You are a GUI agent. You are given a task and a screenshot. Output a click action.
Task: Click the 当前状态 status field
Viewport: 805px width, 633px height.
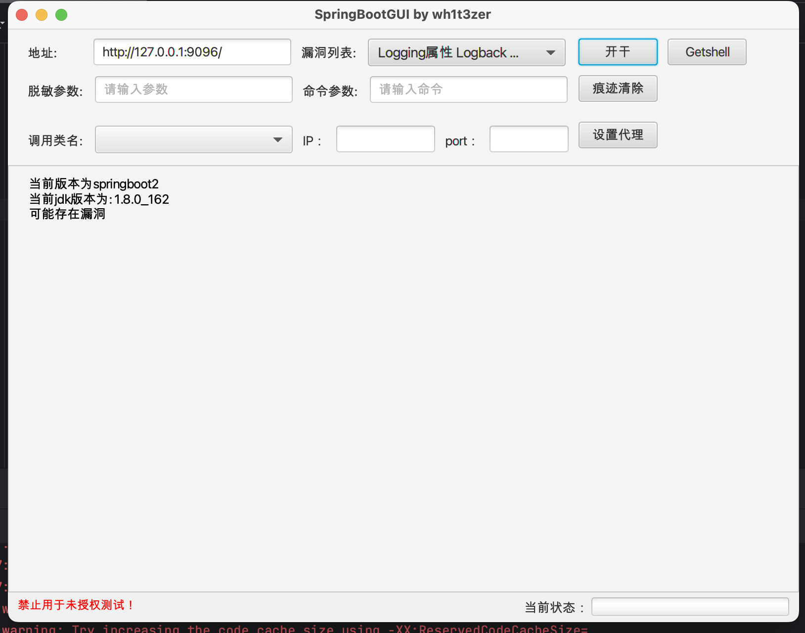click(690, 607)
